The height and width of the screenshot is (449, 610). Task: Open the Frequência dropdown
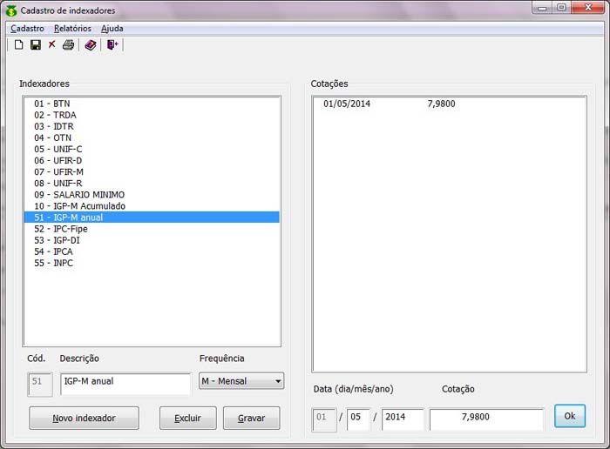[241, 381]
